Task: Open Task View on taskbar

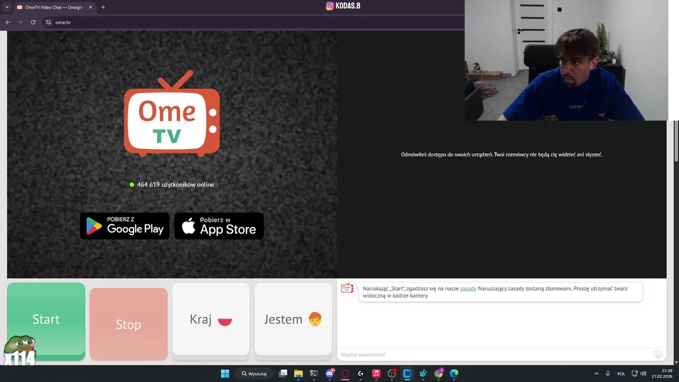Action: tap(283, 374)
